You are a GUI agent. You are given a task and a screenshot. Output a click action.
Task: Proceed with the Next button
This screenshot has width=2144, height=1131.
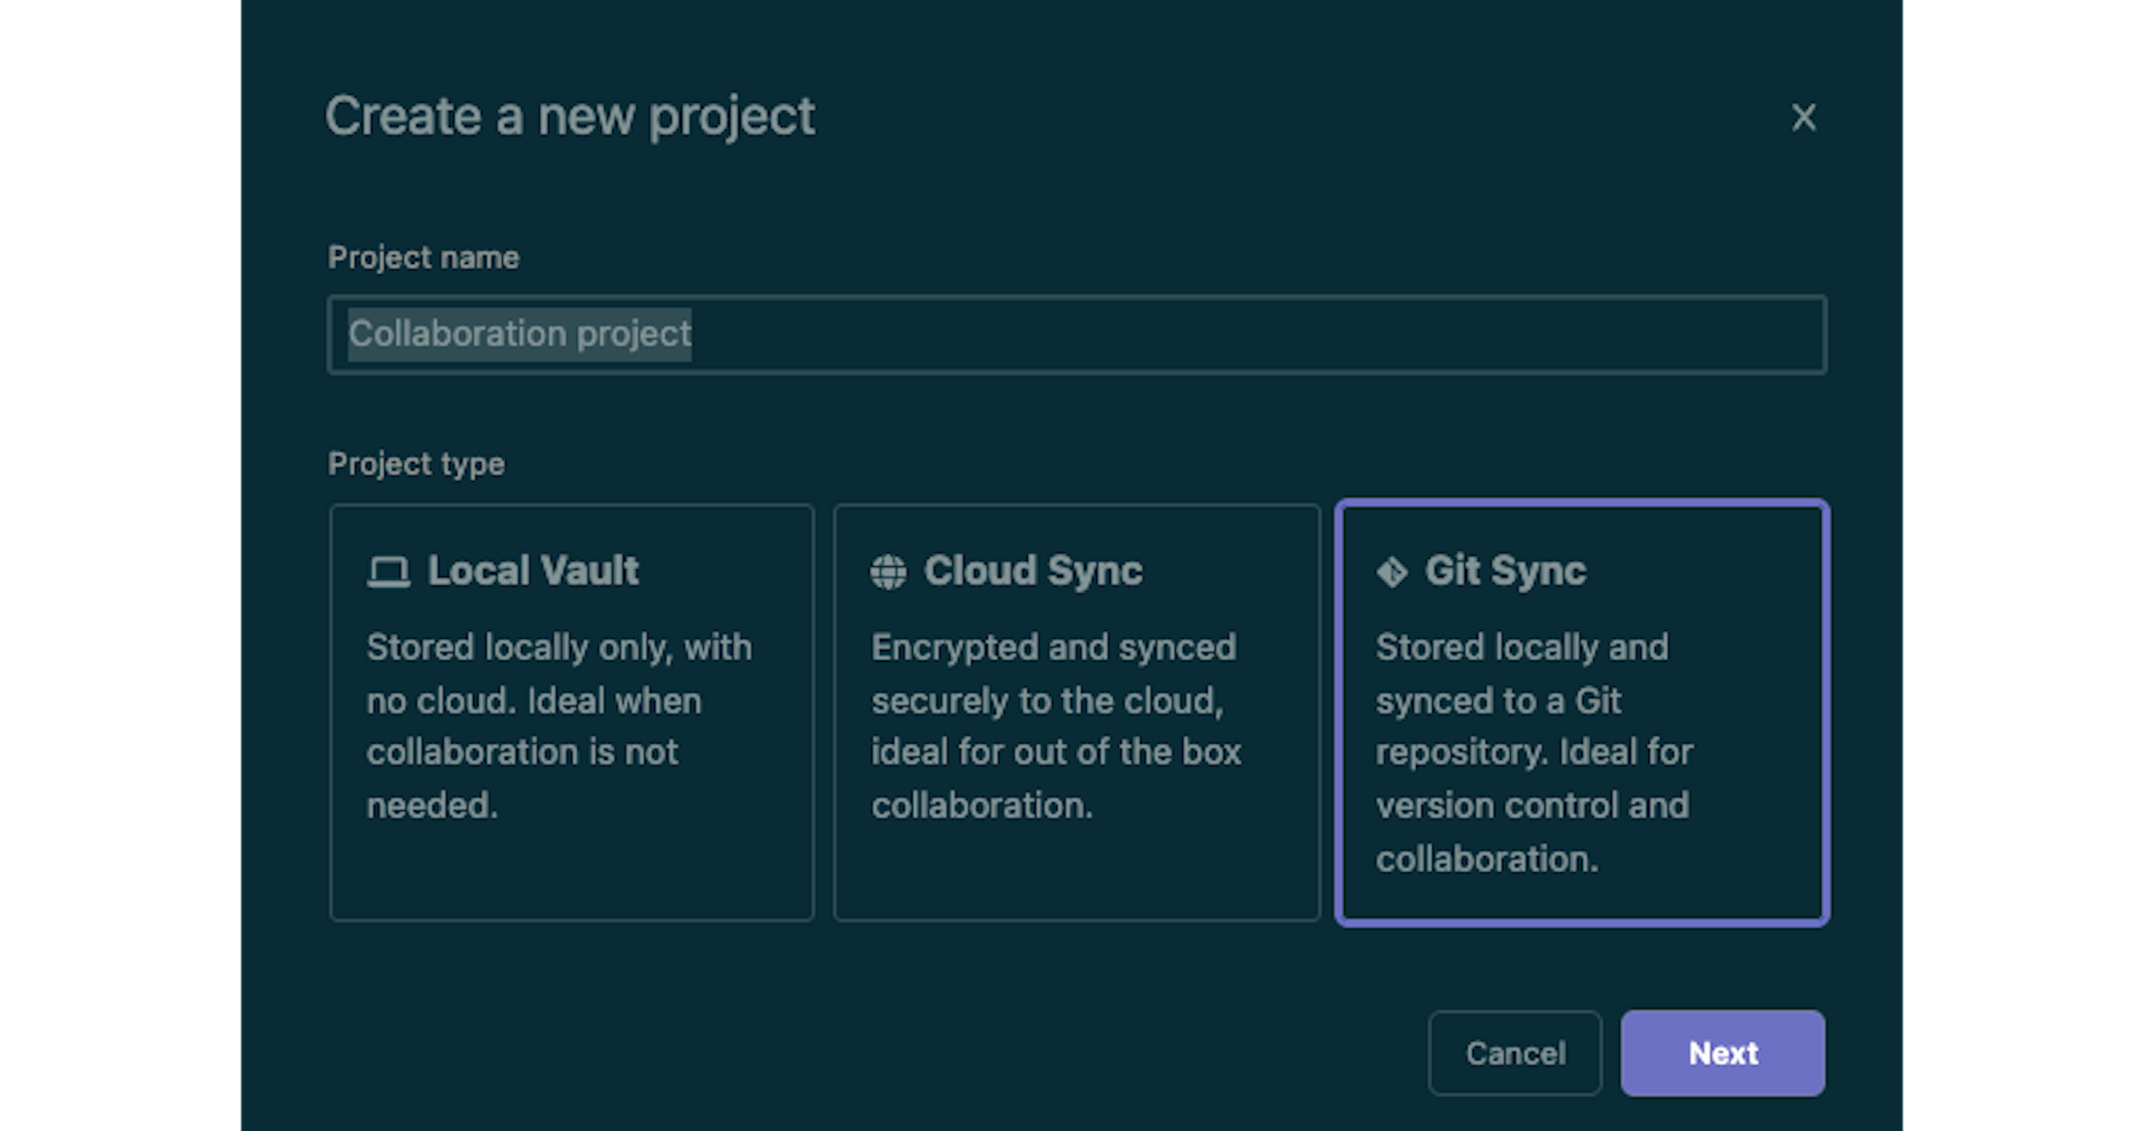[x=1722, y=1053]
